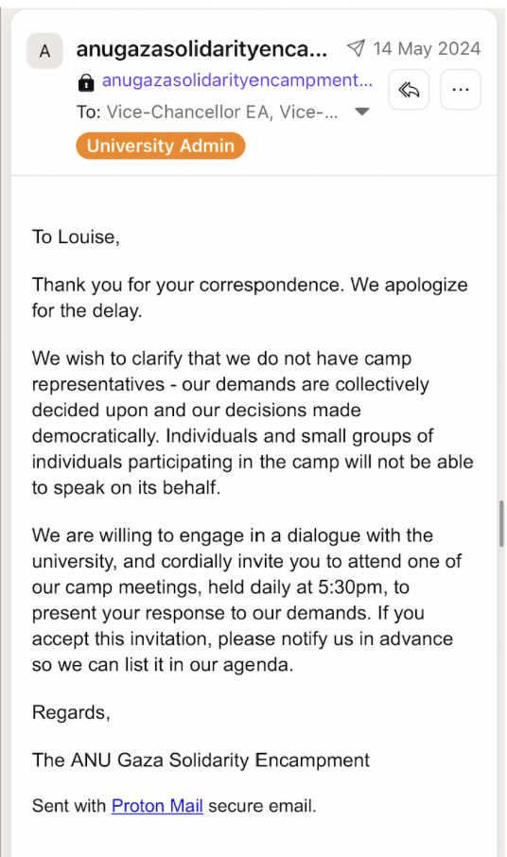
Task: Click the To: label before recipients
Action: (x=89, y=112)
